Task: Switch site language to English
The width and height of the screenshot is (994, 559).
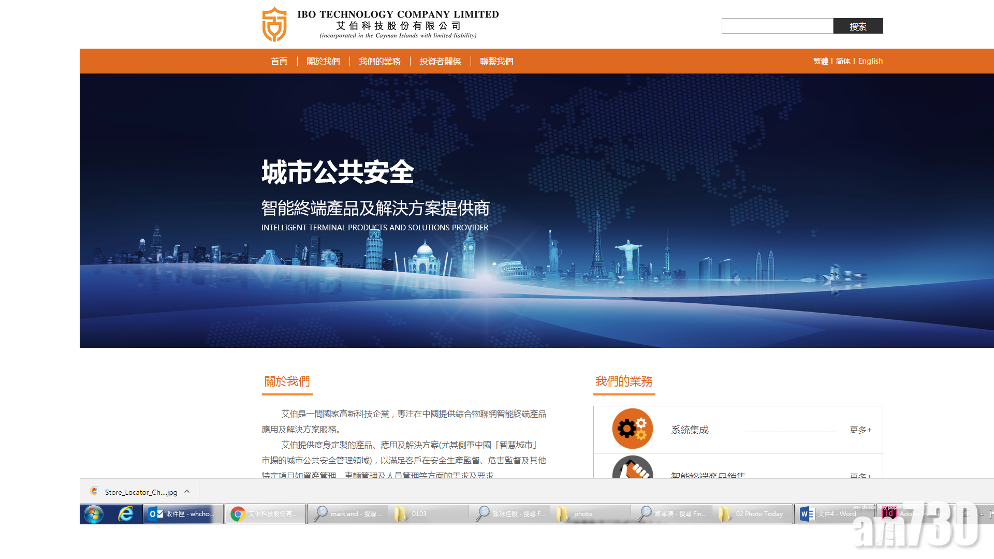Action: pos(870,61)
